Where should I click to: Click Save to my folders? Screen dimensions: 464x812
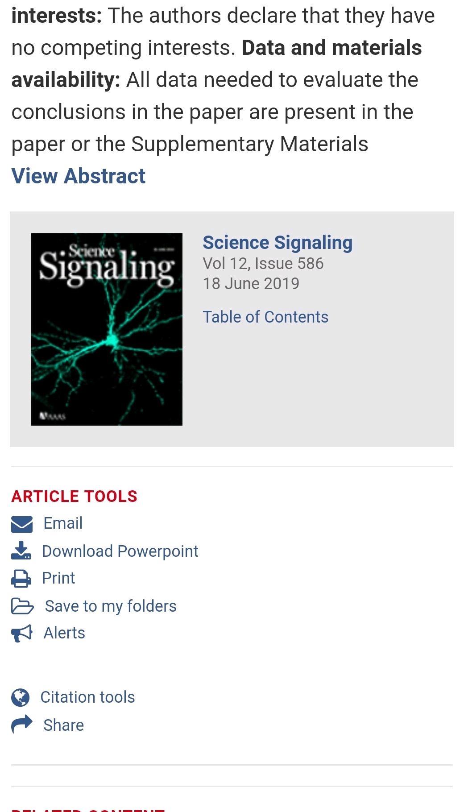(111, 606)
